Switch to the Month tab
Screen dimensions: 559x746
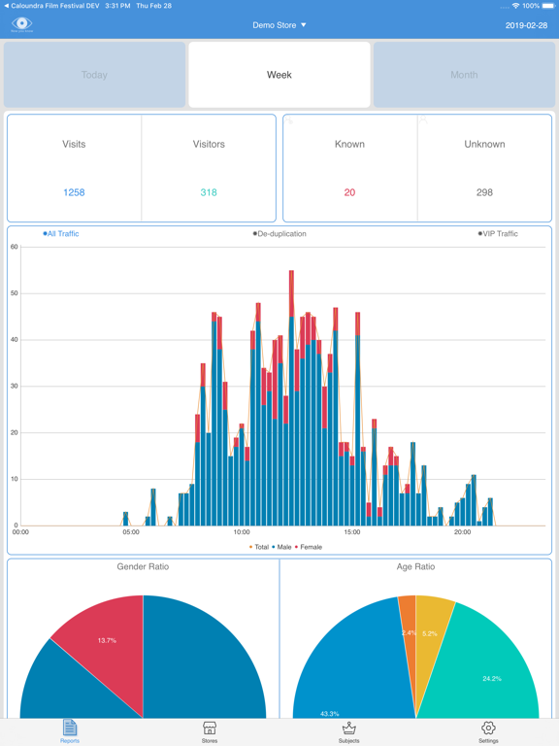(464, 75)
